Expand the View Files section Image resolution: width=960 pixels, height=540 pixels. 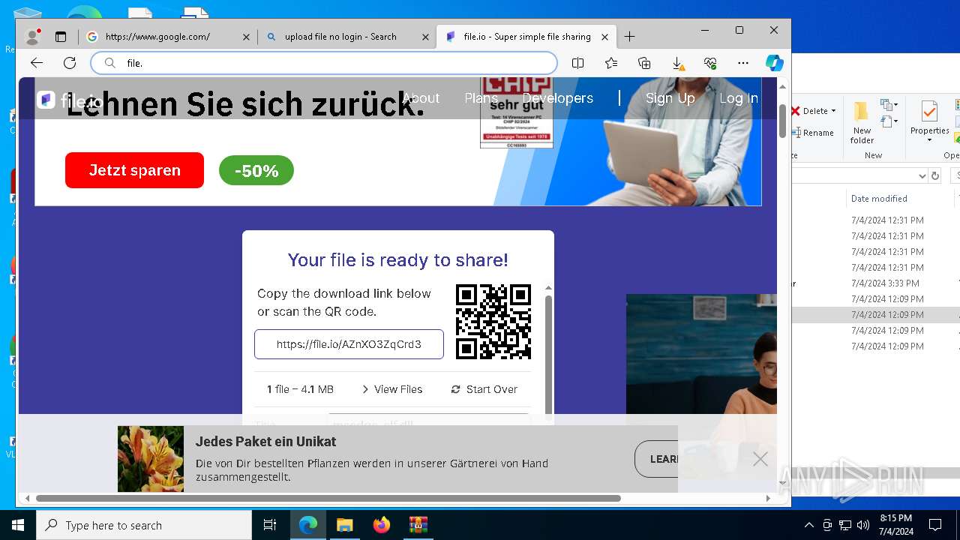coord(392,389)
